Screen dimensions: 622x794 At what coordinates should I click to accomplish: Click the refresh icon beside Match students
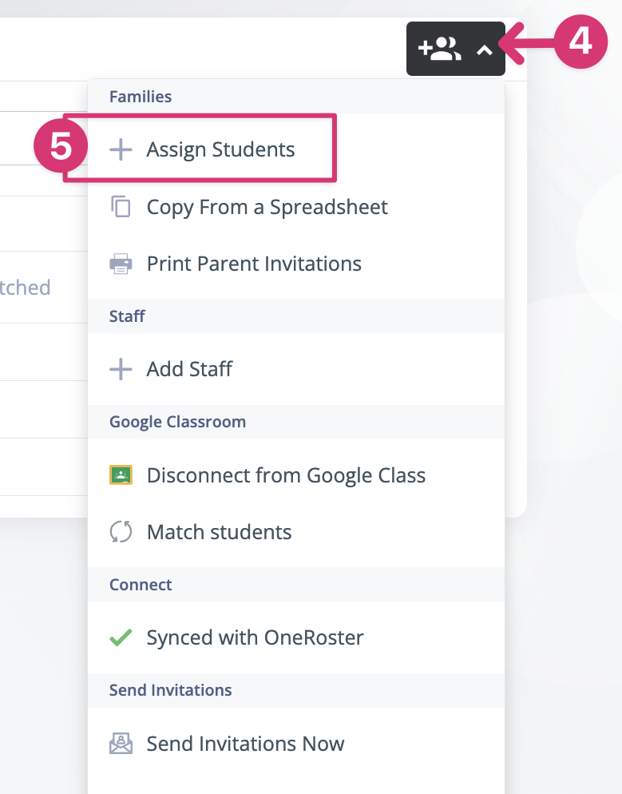click(121, 532)
